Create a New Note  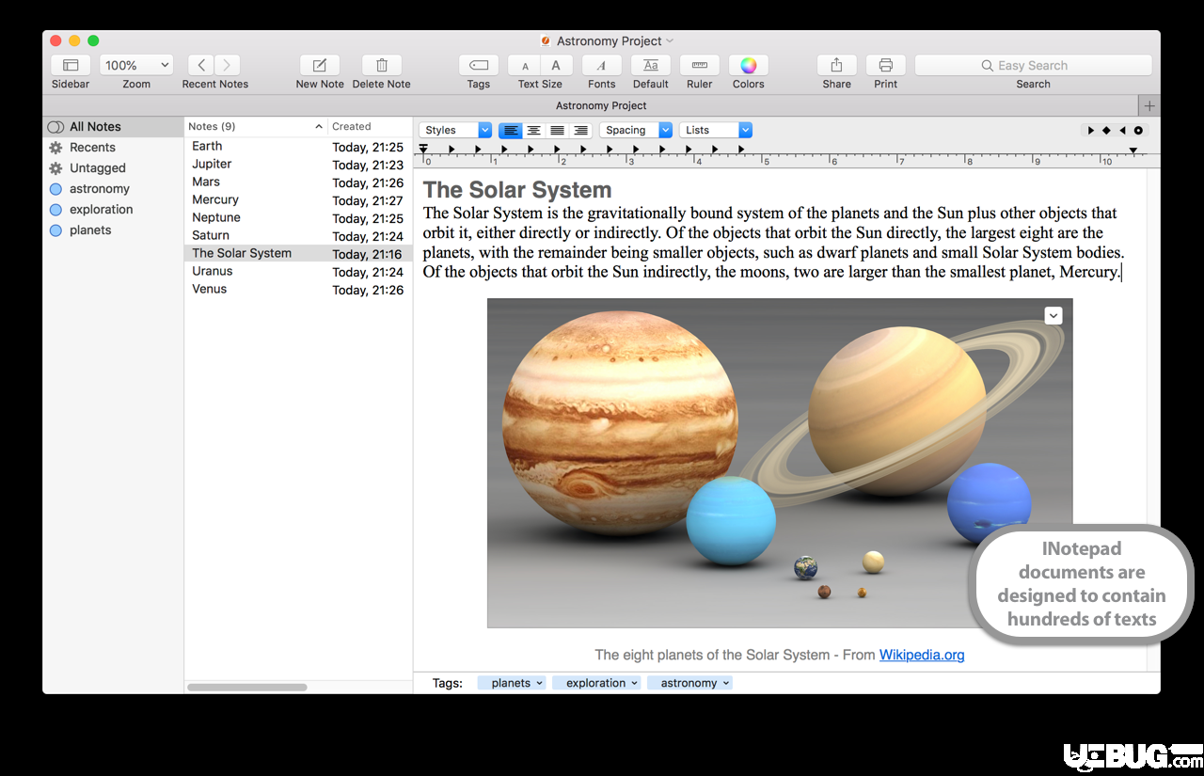pos(320,65)
